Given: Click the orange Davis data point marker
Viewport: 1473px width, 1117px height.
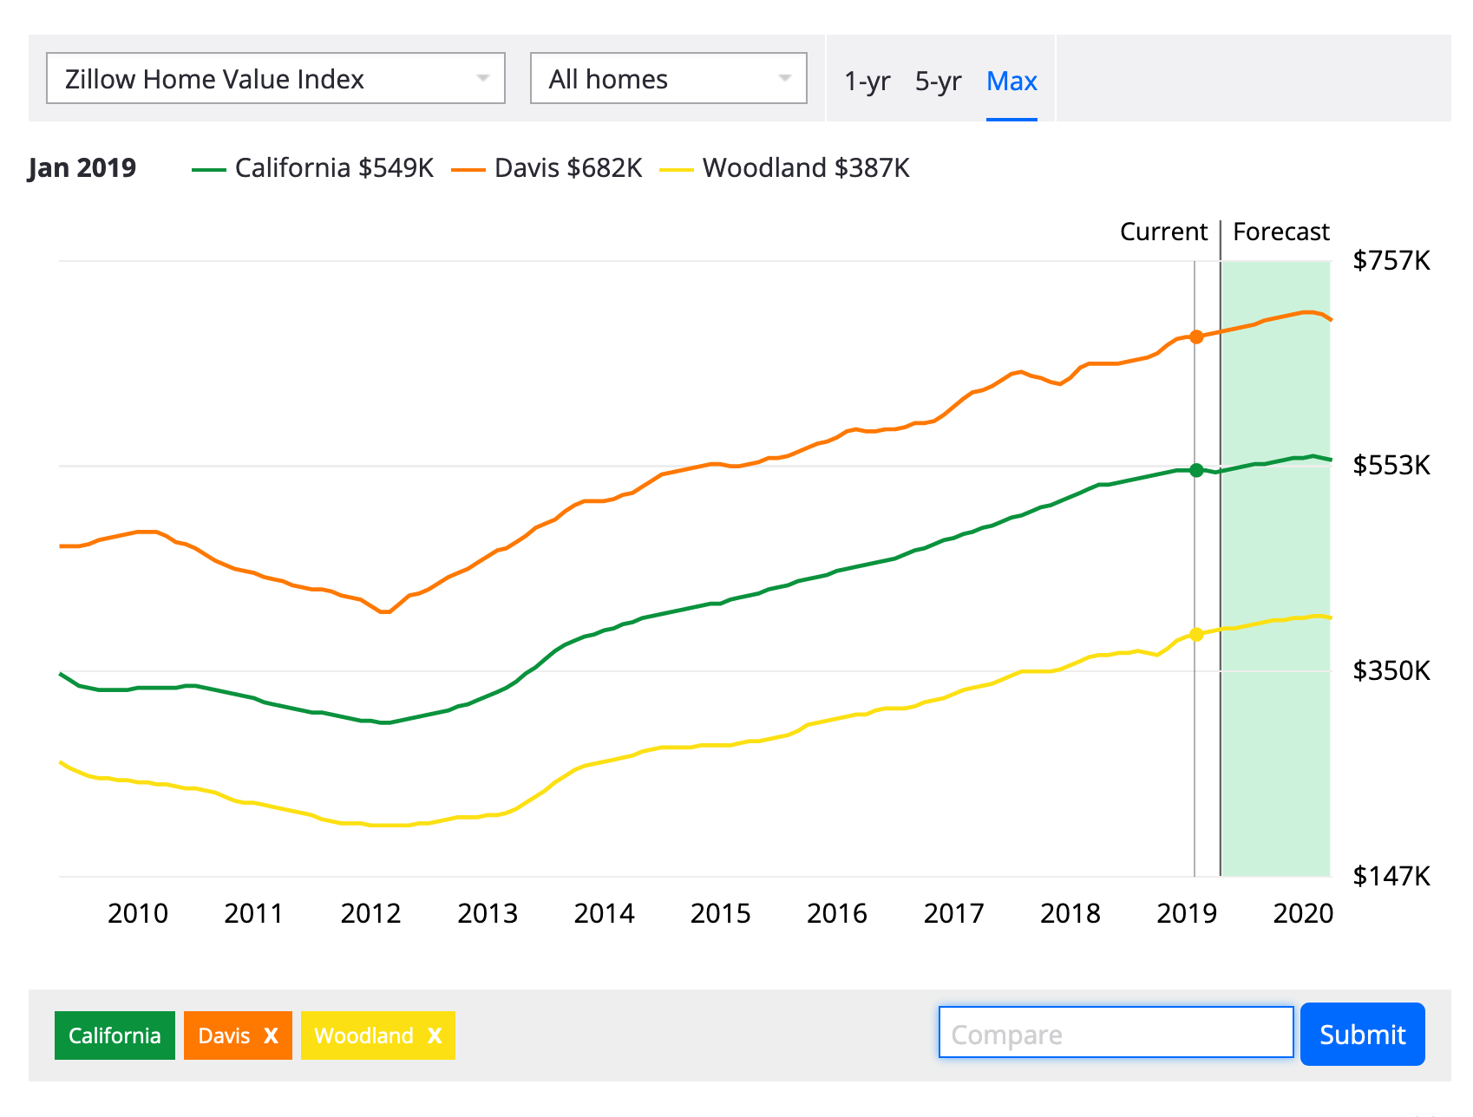Looking at the screenshot, I should point(1196,336).
